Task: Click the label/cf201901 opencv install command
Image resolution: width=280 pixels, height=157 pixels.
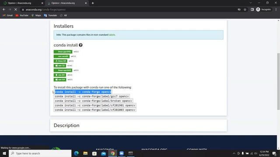Action: pos(95,105)
